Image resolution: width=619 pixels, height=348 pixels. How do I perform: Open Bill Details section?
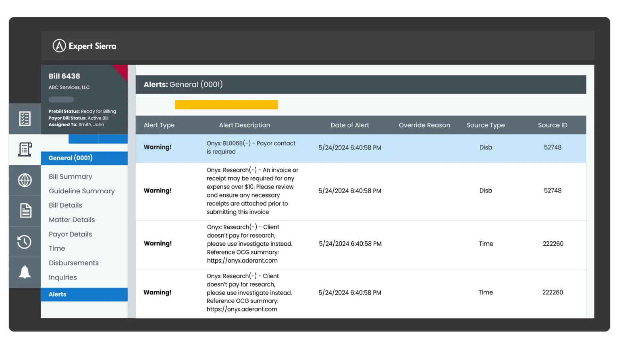[x=65, y=205]
